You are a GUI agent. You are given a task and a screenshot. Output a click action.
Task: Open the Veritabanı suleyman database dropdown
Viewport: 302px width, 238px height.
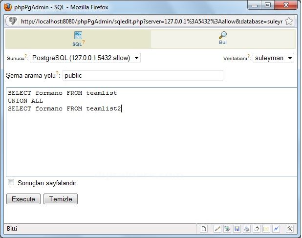pos(273,58)
